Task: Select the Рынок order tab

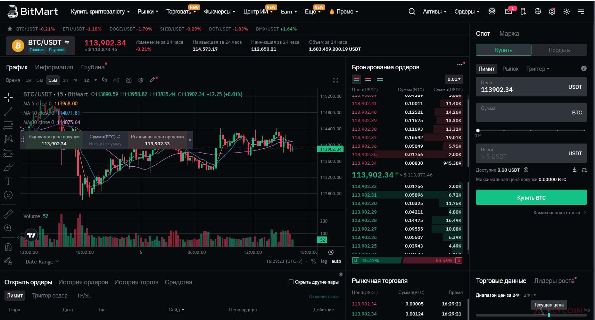Action: pos(510,69)
